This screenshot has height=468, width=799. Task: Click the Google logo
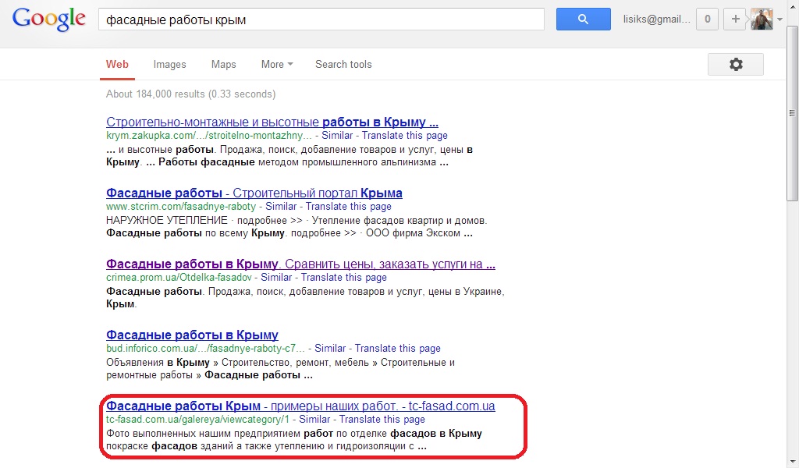tap(49, 19)
